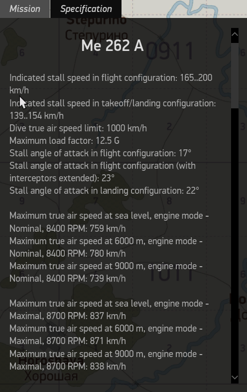This screenshot has width=247, height=392.
Task: Click the Maximal sea level 837 km/h entry
Action: point(109,310)
